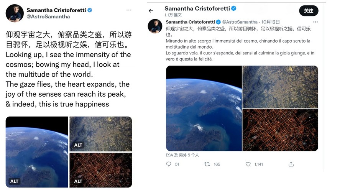
Task: Click the retweet icon with 165 retweets
Action: coord(207,164)
